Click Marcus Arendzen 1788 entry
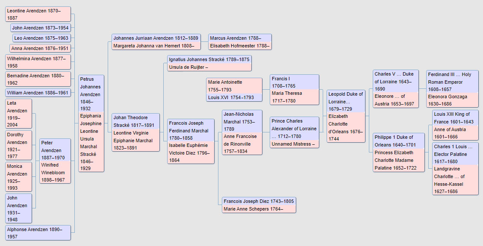Image resolution: width=483 pixels, height=246 pixels. coord(240,38)
